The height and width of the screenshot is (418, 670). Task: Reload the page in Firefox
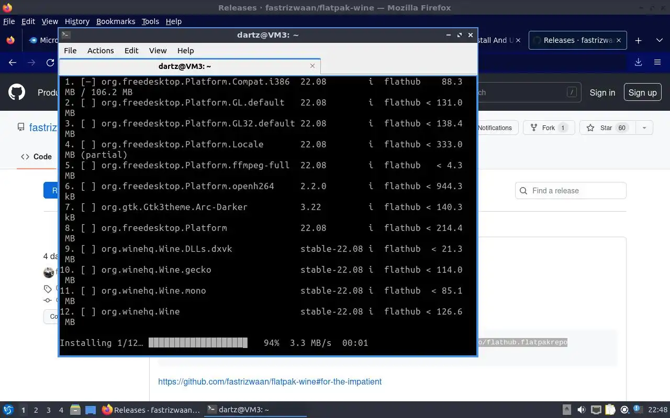coord(50,62)
